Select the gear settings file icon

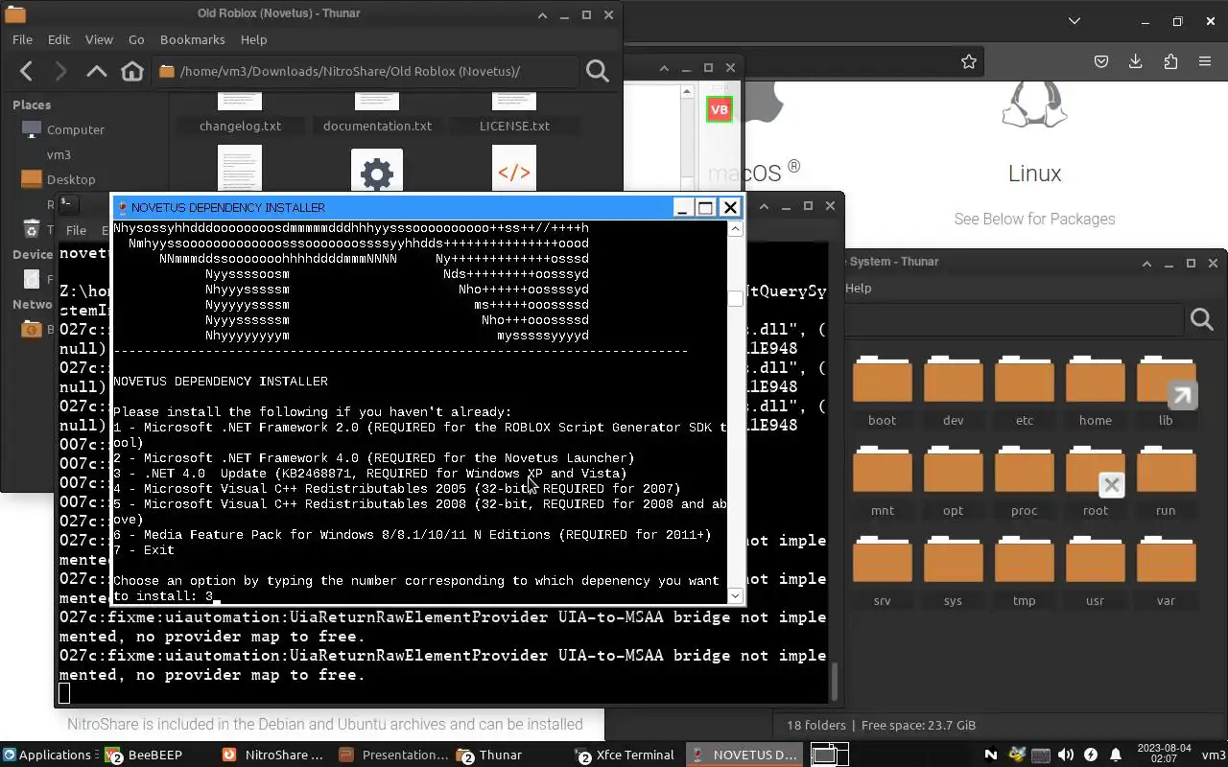coord(377,171)
